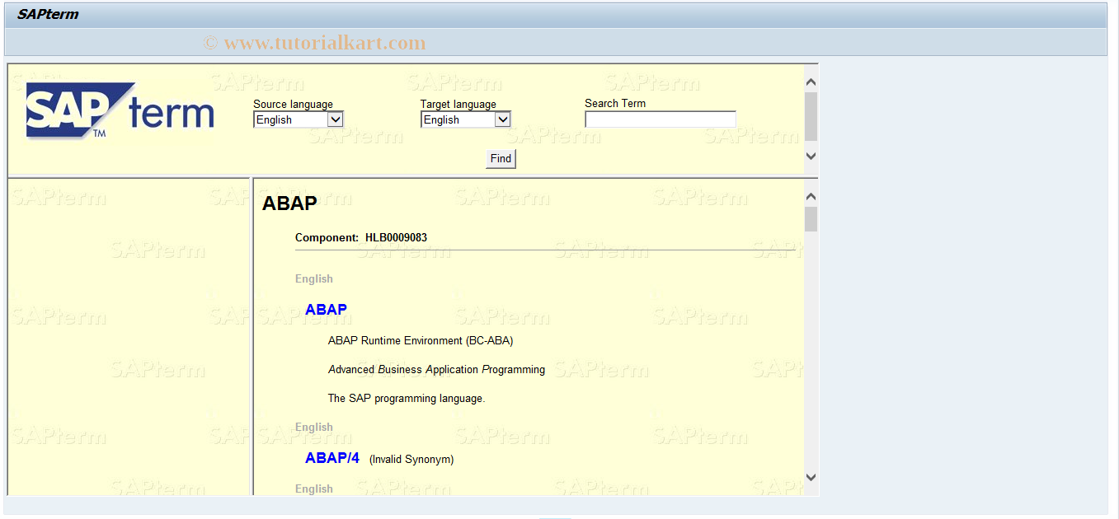Click the ABAP heading text
Image resolution: width=1119 pixels, height=519 pixels.
point(289,203)
